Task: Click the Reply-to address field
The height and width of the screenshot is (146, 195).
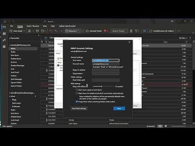Action: click(106, 70)
